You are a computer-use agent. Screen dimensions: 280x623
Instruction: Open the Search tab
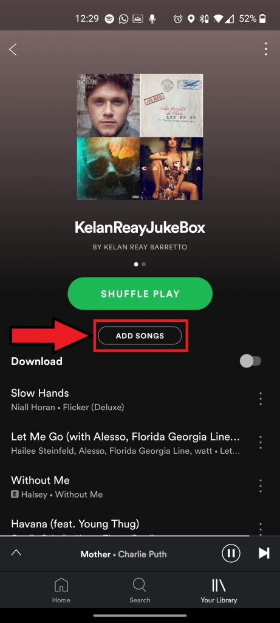click(x=140, y=590)
